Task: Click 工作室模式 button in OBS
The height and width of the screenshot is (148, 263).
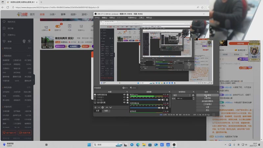Action: coord(207,104)
